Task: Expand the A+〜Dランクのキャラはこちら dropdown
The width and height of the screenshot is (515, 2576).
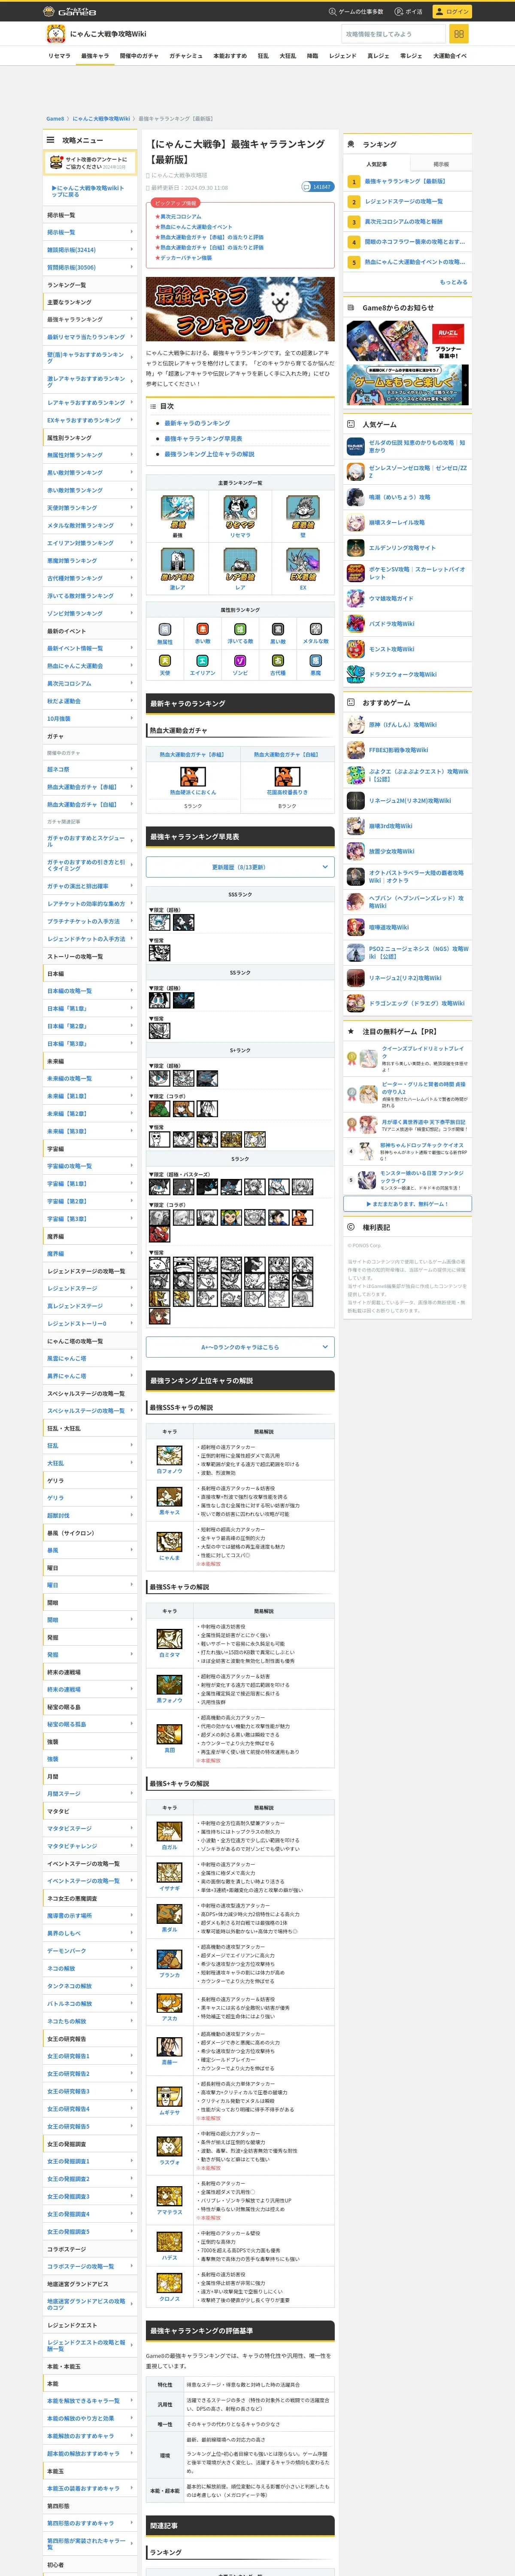Action: [x=240, y=1347]
